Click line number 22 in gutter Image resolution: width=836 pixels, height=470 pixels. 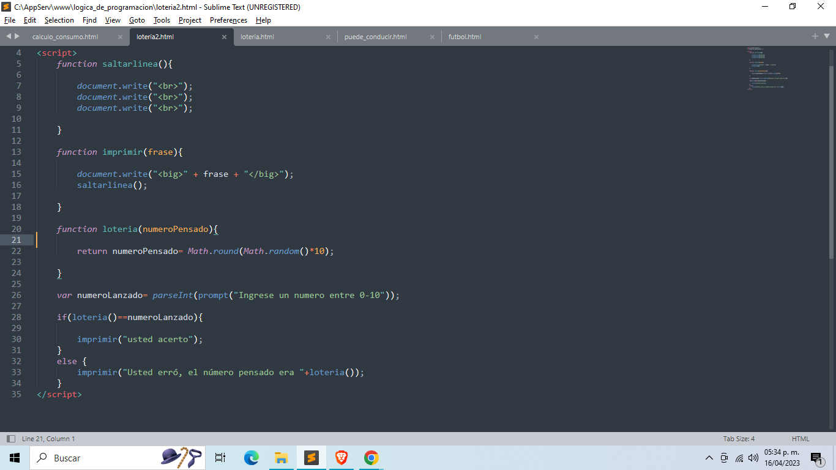[x=16, y=251]
